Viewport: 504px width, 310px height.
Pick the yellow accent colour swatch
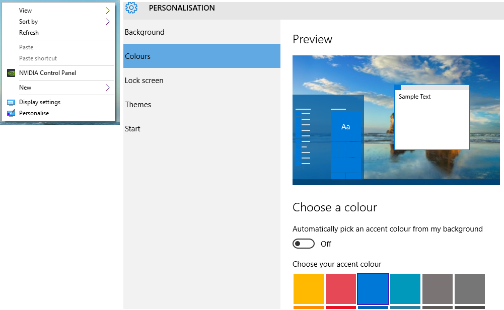[x=309, y=289]
